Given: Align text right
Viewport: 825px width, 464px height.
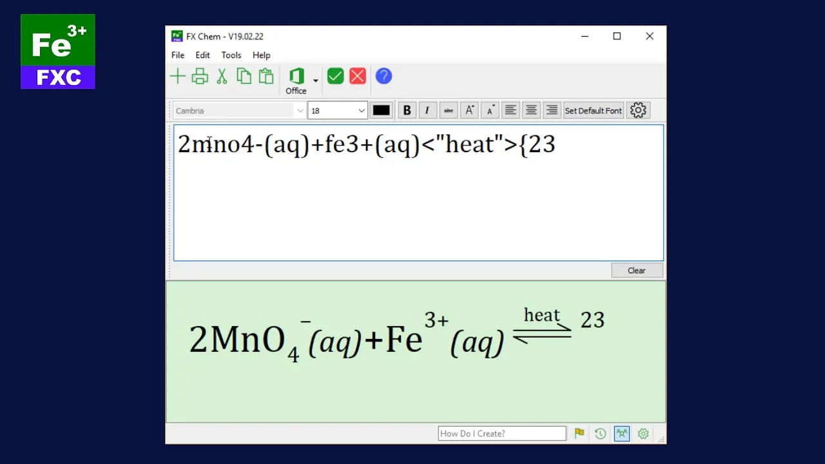Looking at the screenshot, I should 552,110.
